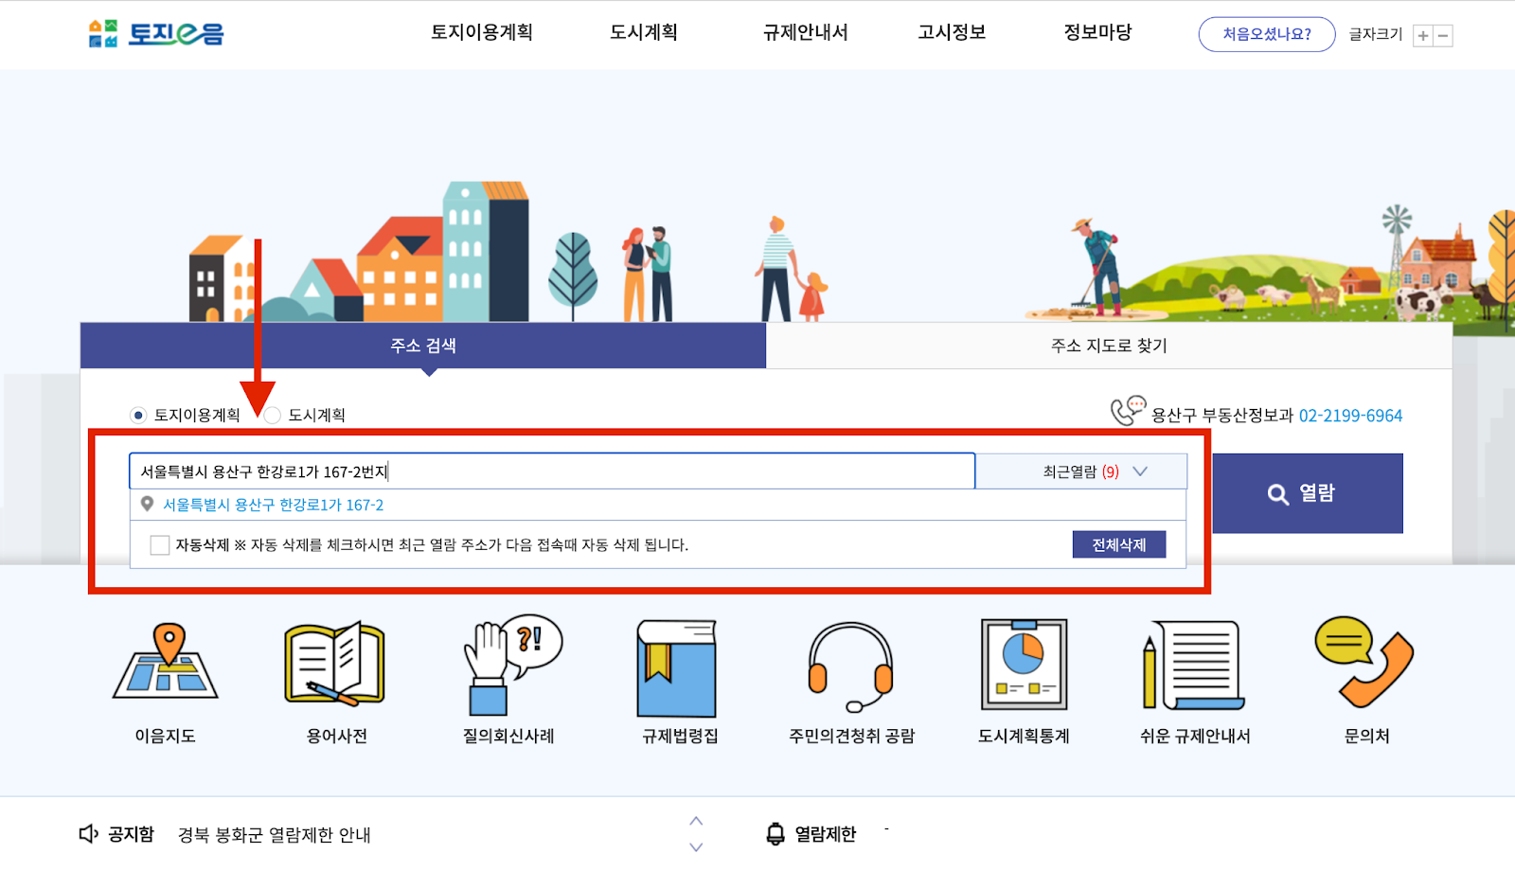
Task: Click the down arrow in notice ticker
Action: [x=696, y=846]
